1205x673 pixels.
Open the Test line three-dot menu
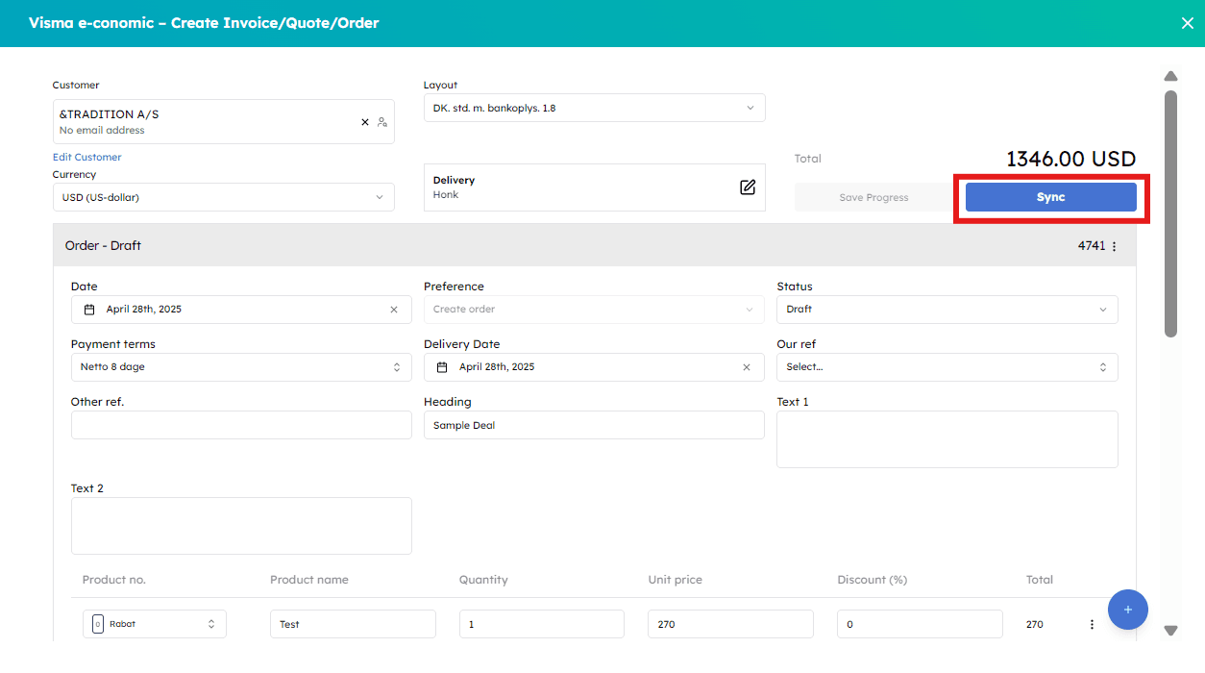click(1092, 624)
